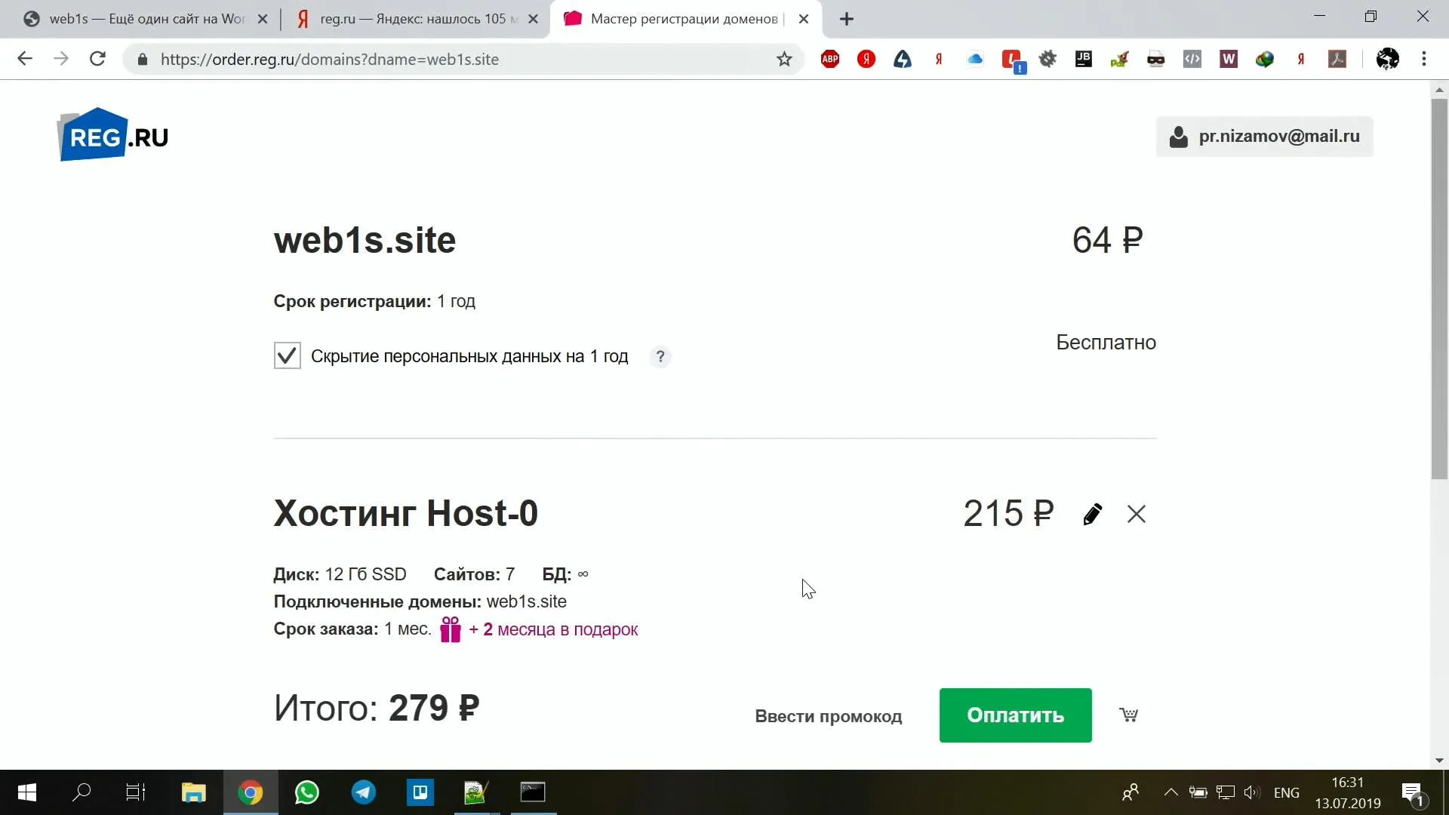Viewport: 1449px width, 815px height.
Task: Open the shopping cart icon next to Оплатить
Action: click(x=1128, y=715)
